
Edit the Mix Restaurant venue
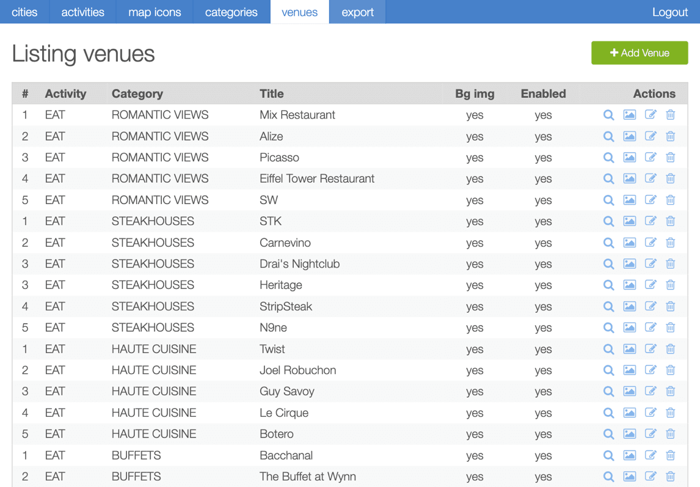pyautogui.click(x=651, y=115)
